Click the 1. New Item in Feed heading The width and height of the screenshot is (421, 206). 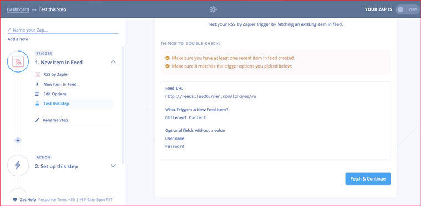click(x=59, y=63)
